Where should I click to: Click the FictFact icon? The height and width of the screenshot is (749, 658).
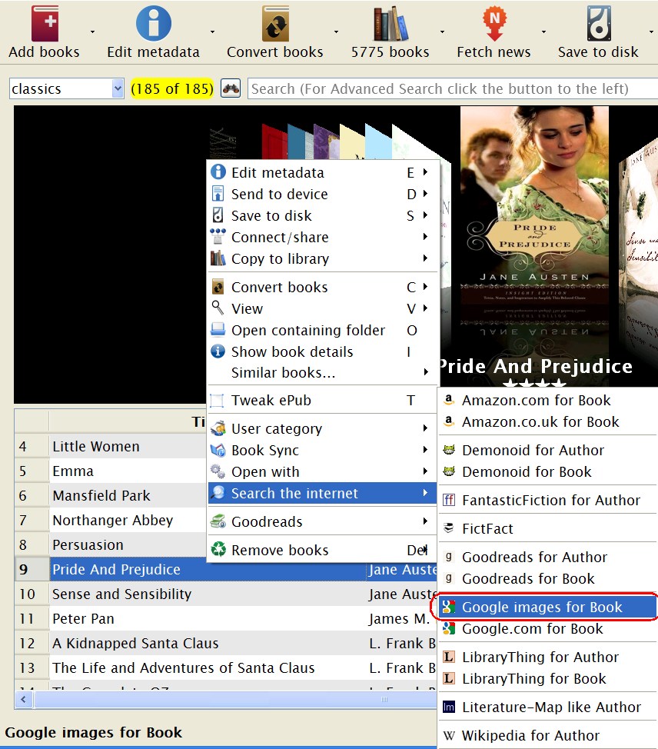pos(449,528)
